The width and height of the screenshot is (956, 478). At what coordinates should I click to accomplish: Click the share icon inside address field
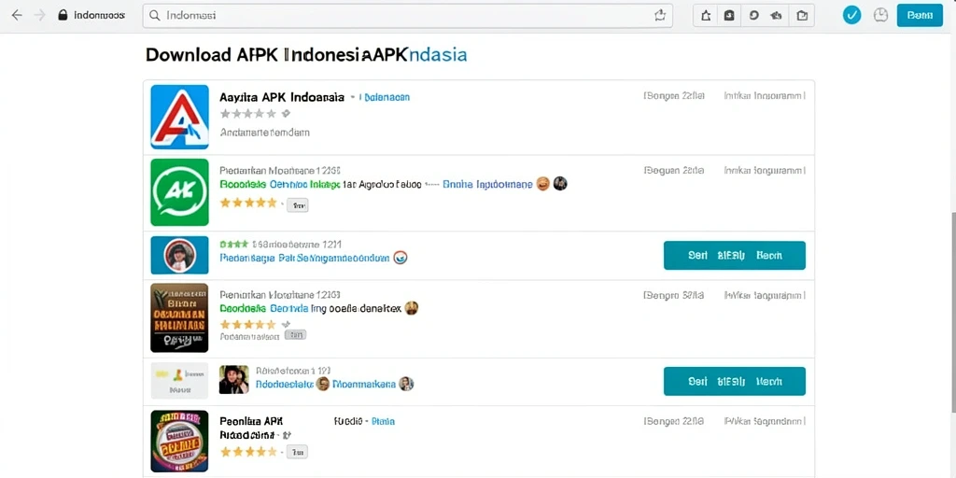660,16
